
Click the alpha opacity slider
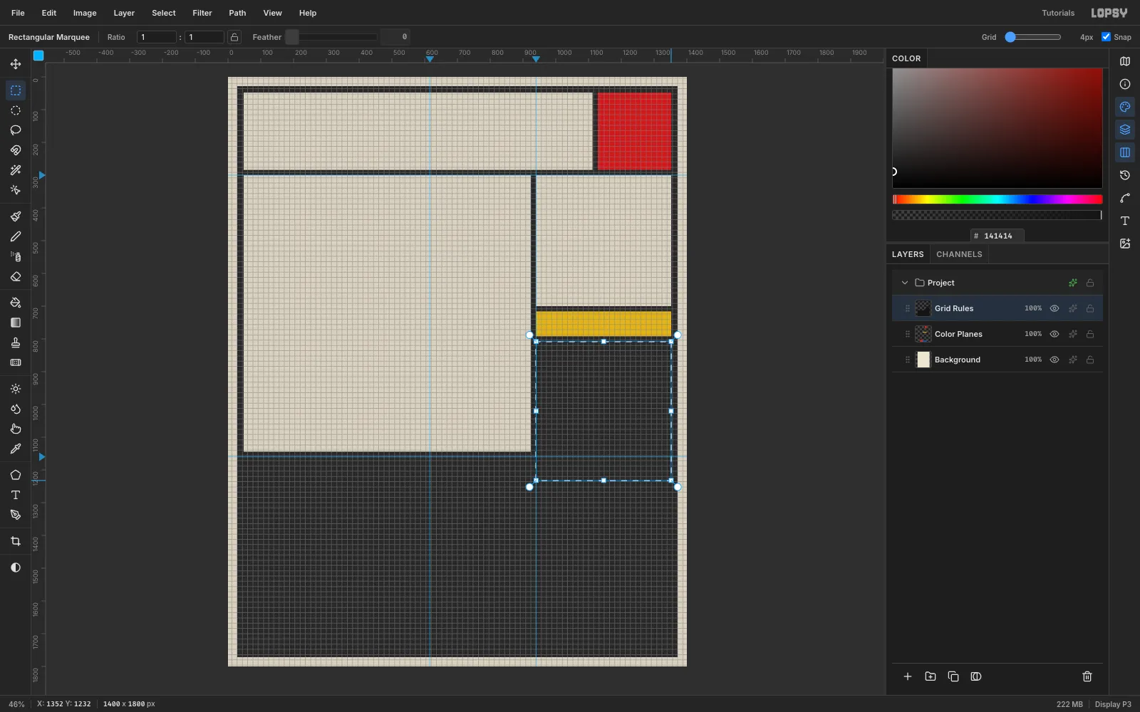point(997,215)
